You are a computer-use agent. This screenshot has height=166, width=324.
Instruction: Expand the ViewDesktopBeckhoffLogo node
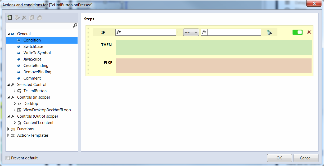15,110
